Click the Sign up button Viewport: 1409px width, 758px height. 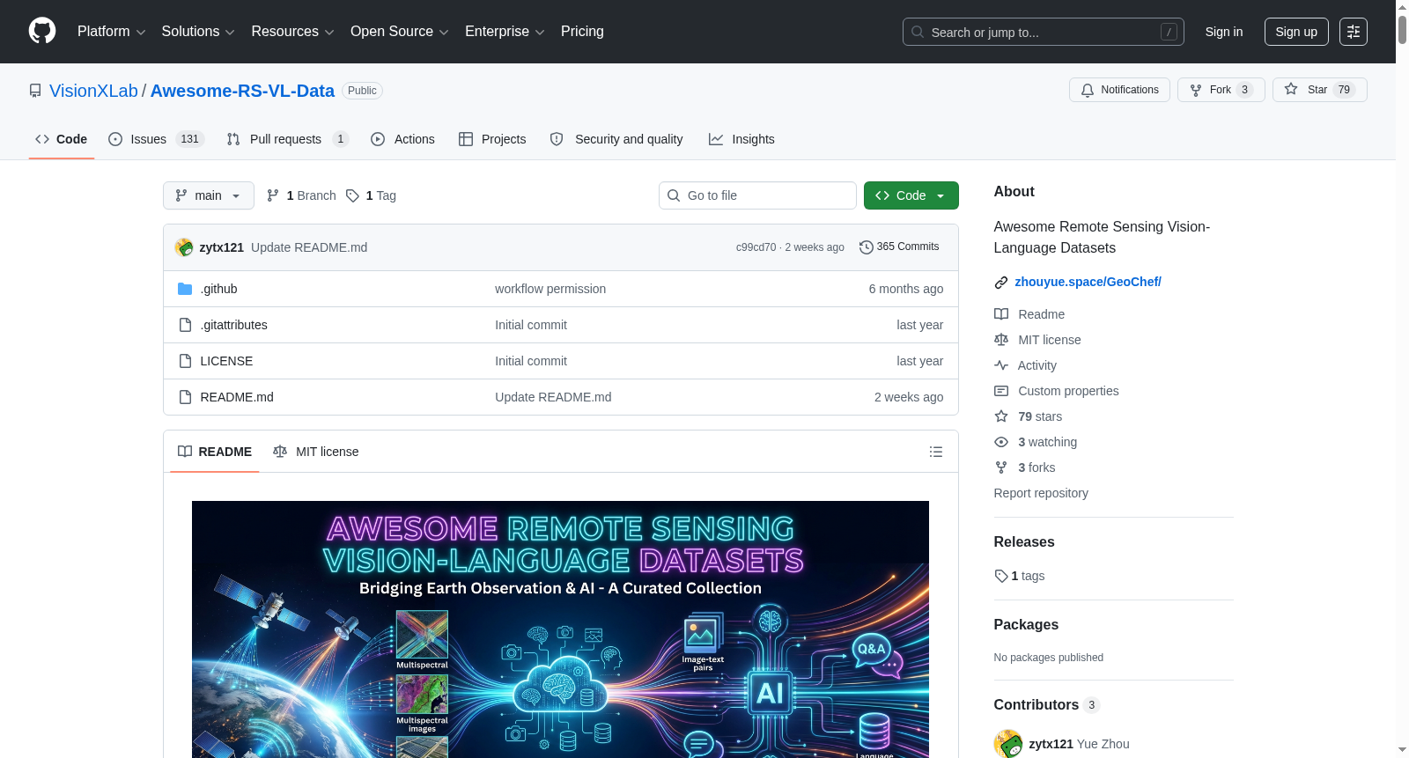(1296, 32)
